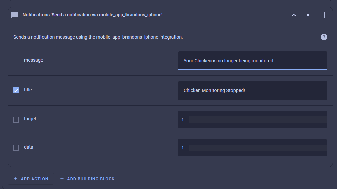Click the notification integration description text
The width and height of the screenshot is (337, 189).
point(98,37)
